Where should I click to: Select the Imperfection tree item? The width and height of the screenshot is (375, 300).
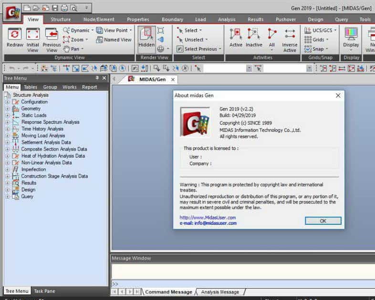[33, 170]
